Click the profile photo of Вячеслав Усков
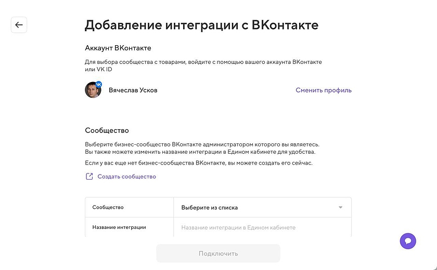Image resolution: width=437 pixels, height=270 pixels. [x=93, y=90]
